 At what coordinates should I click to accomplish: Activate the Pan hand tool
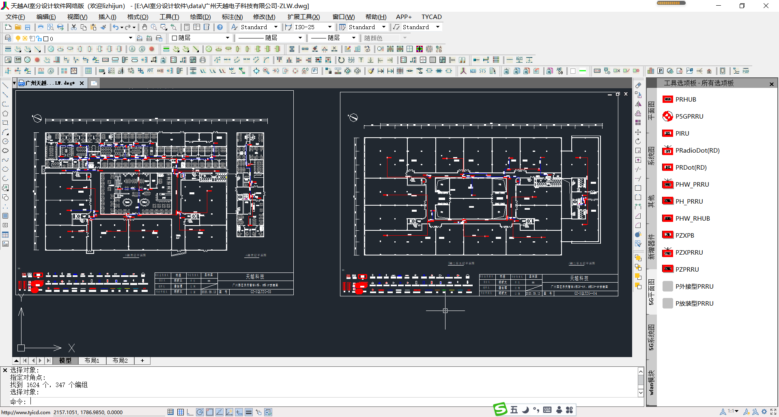[144, 27]
